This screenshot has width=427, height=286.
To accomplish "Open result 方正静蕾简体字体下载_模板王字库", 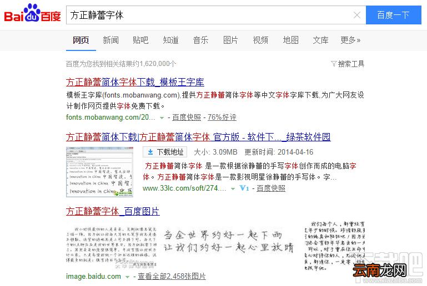I will tap(135, 82).
